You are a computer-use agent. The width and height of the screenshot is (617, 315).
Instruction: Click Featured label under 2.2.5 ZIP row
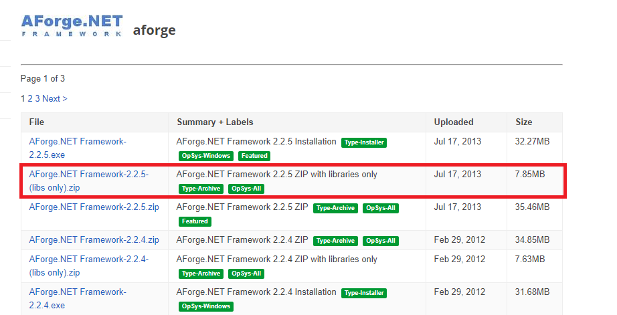(x=195, y=221)
